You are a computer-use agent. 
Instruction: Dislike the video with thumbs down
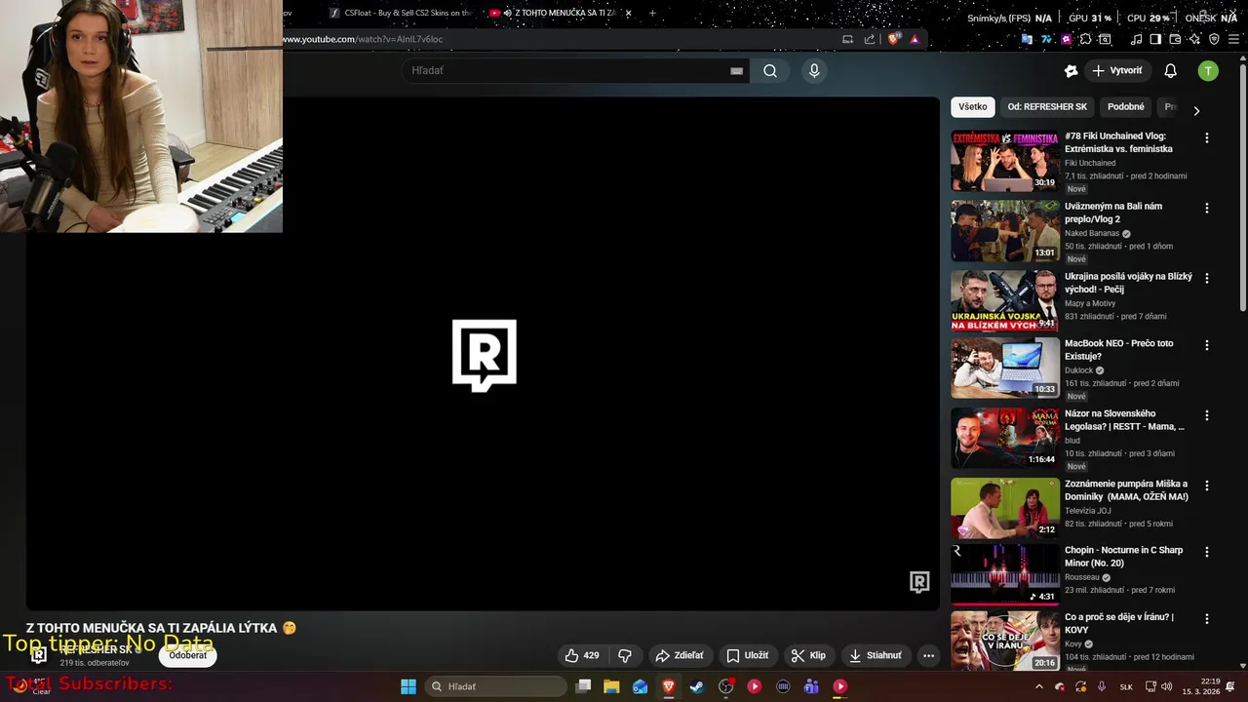625,655
